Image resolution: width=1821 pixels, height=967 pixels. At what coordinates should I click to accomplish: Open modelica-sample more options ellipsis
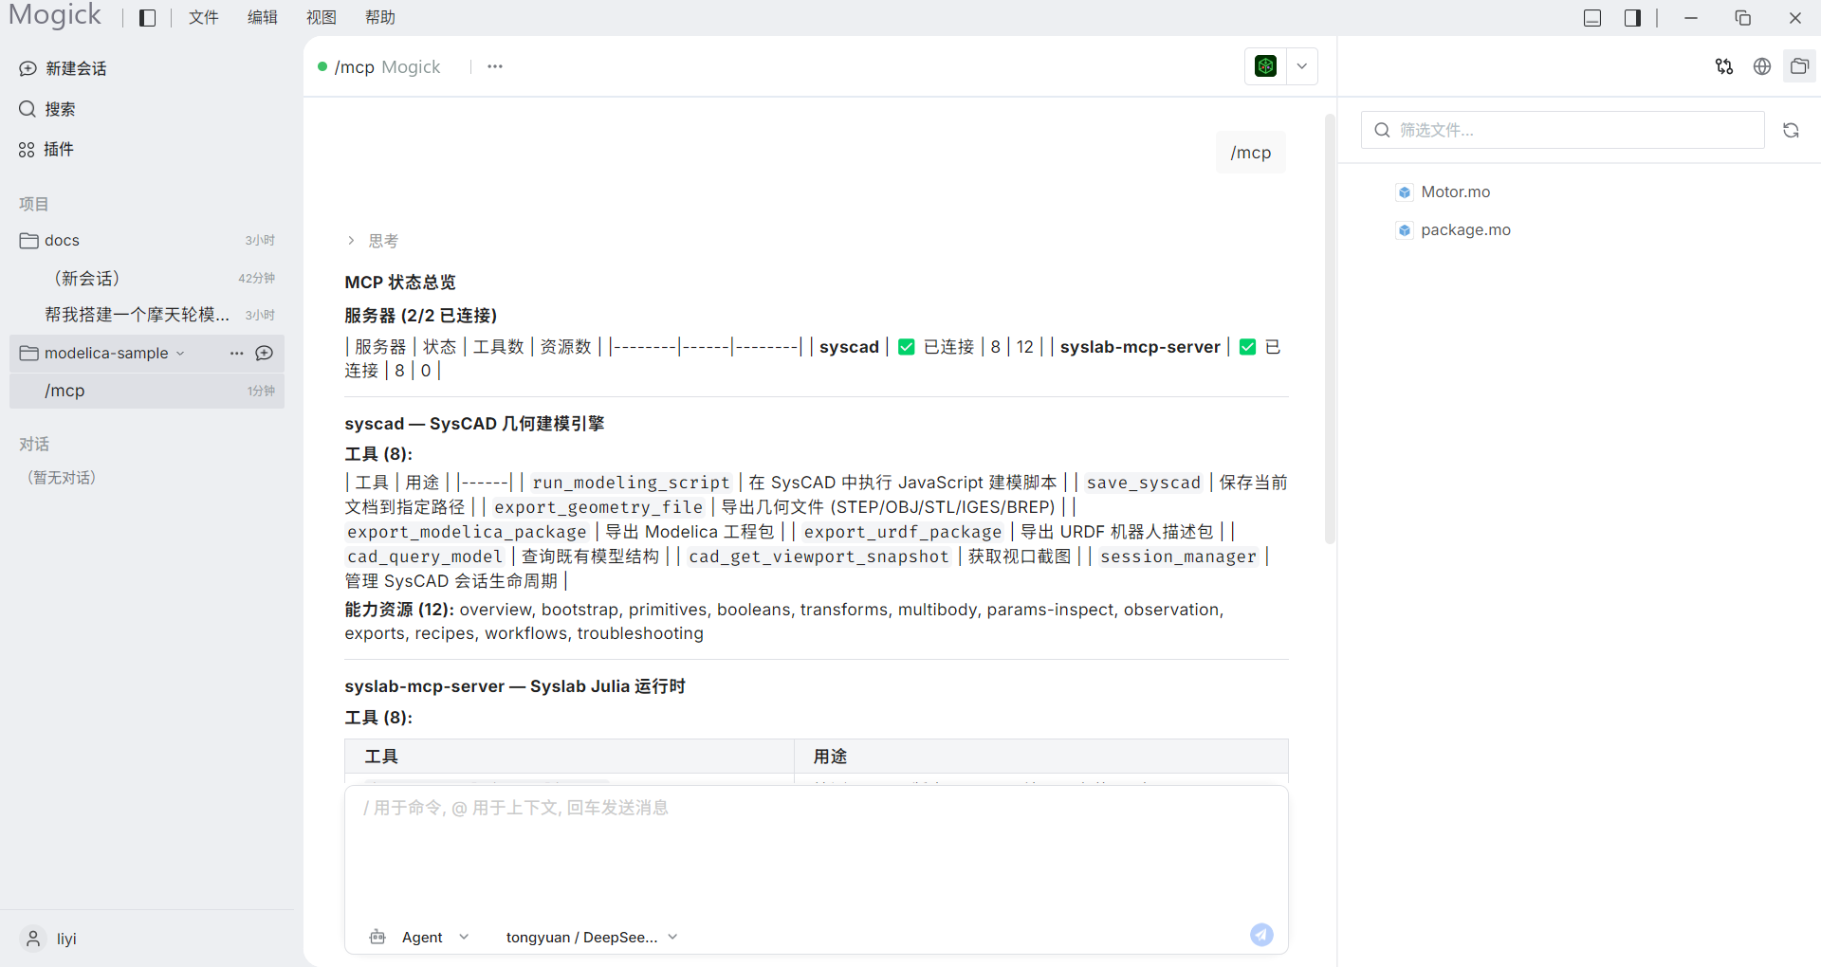click(x=237, y=354)
